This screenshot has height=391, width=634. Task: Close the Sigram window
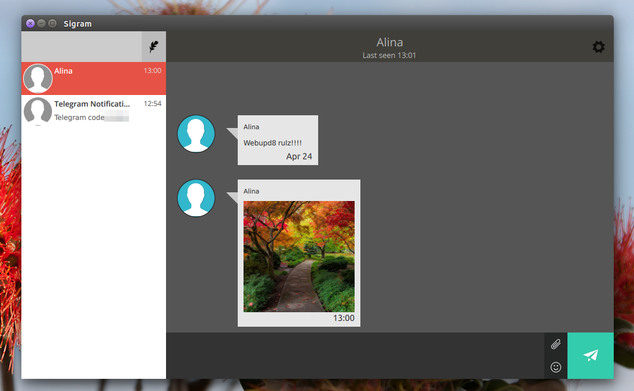point(30,24)
